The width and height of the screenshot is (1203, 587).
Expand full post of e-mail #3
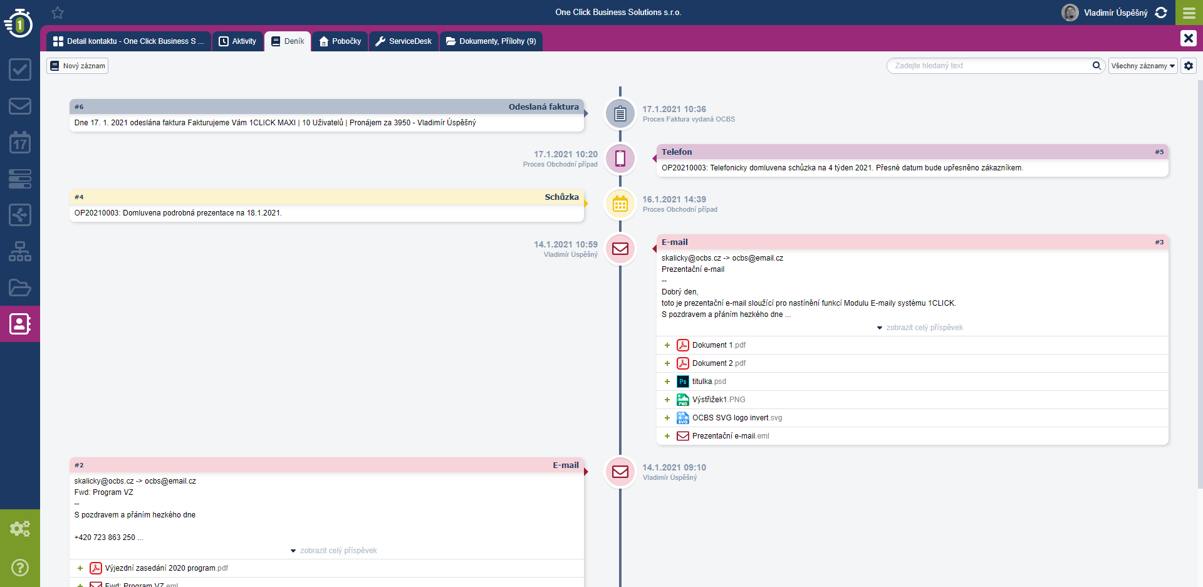click(x=920, y=328)
